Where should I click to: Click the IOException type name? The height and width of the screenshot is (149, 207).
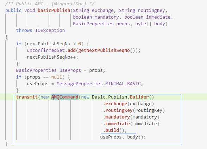click(50, 31)
